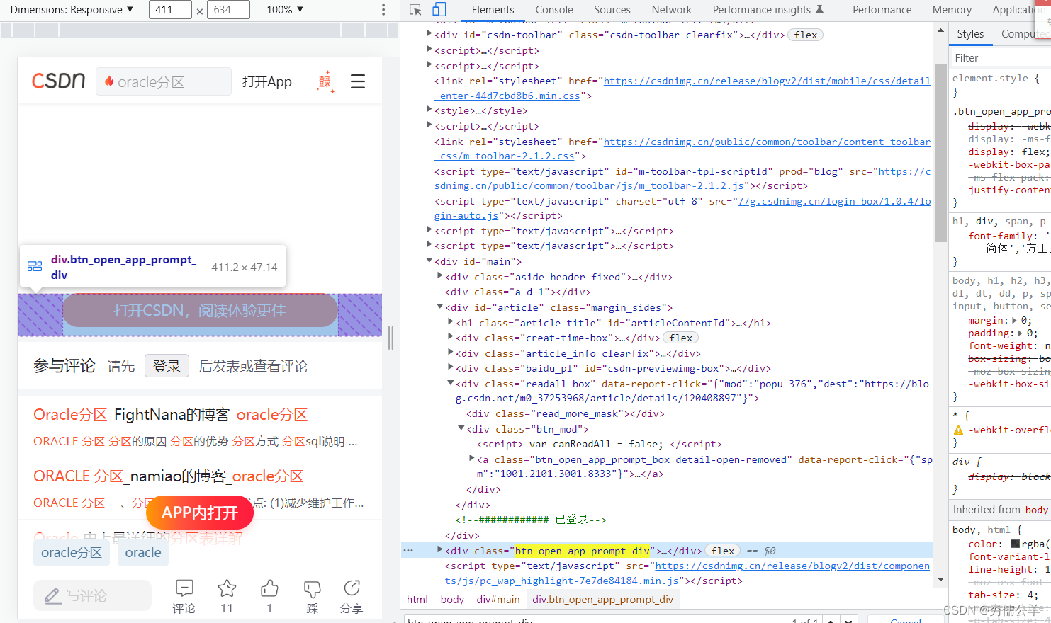
Task: Click the viewport width field 411
Action: [170, 10]
